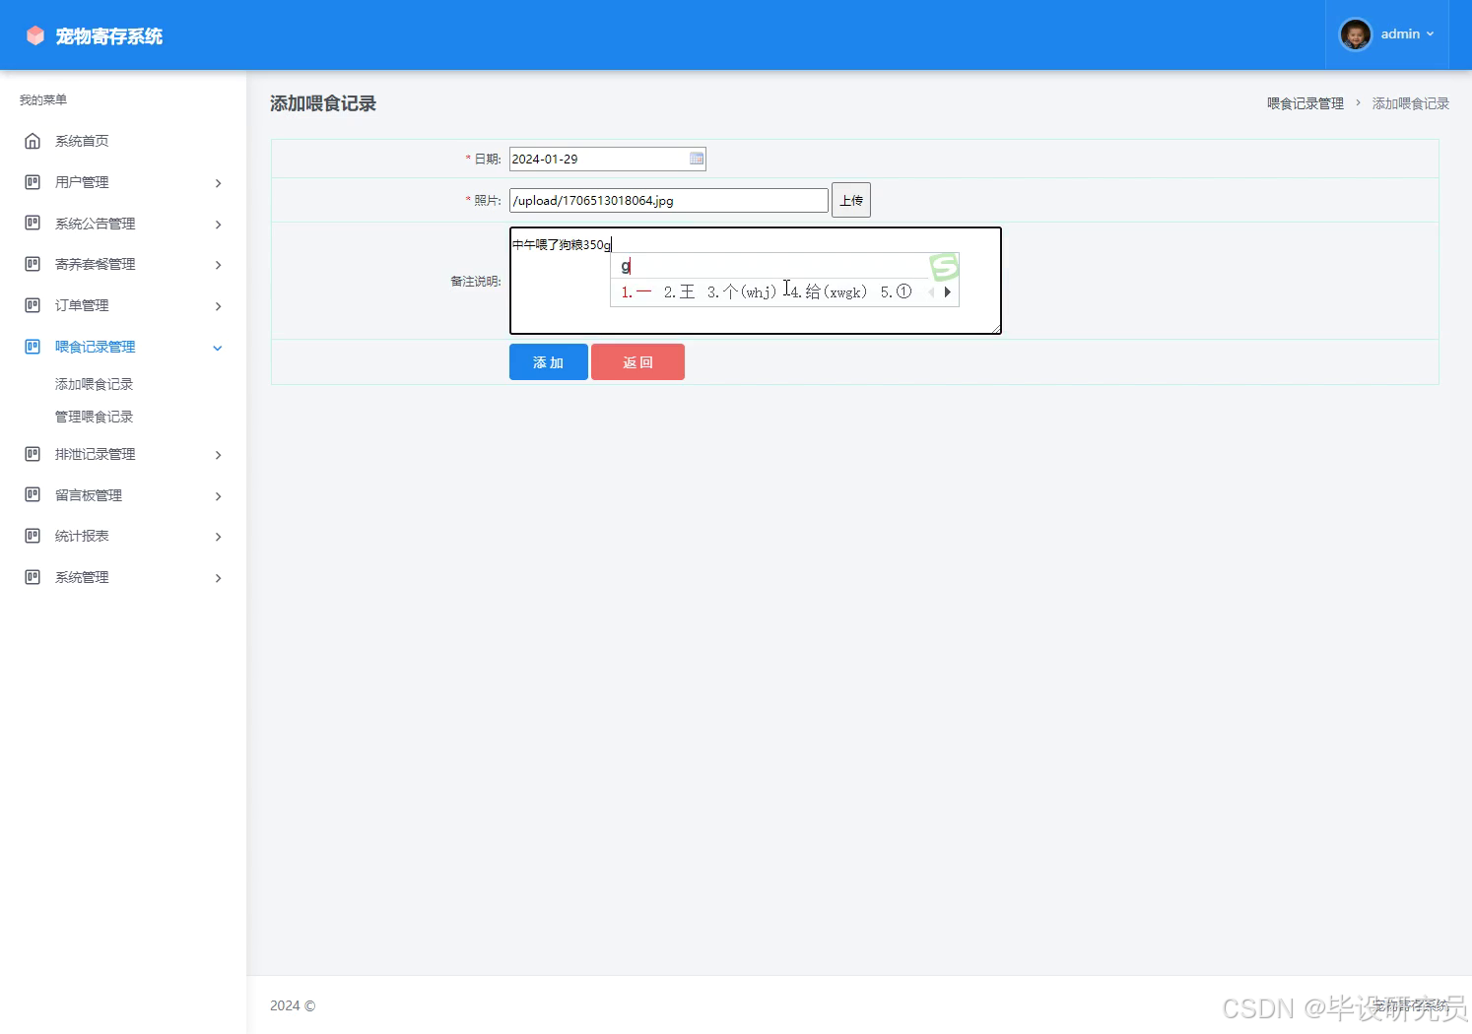Click the 宠物寄存系统 title
Screen dimensions: 1472x1034
109,36
